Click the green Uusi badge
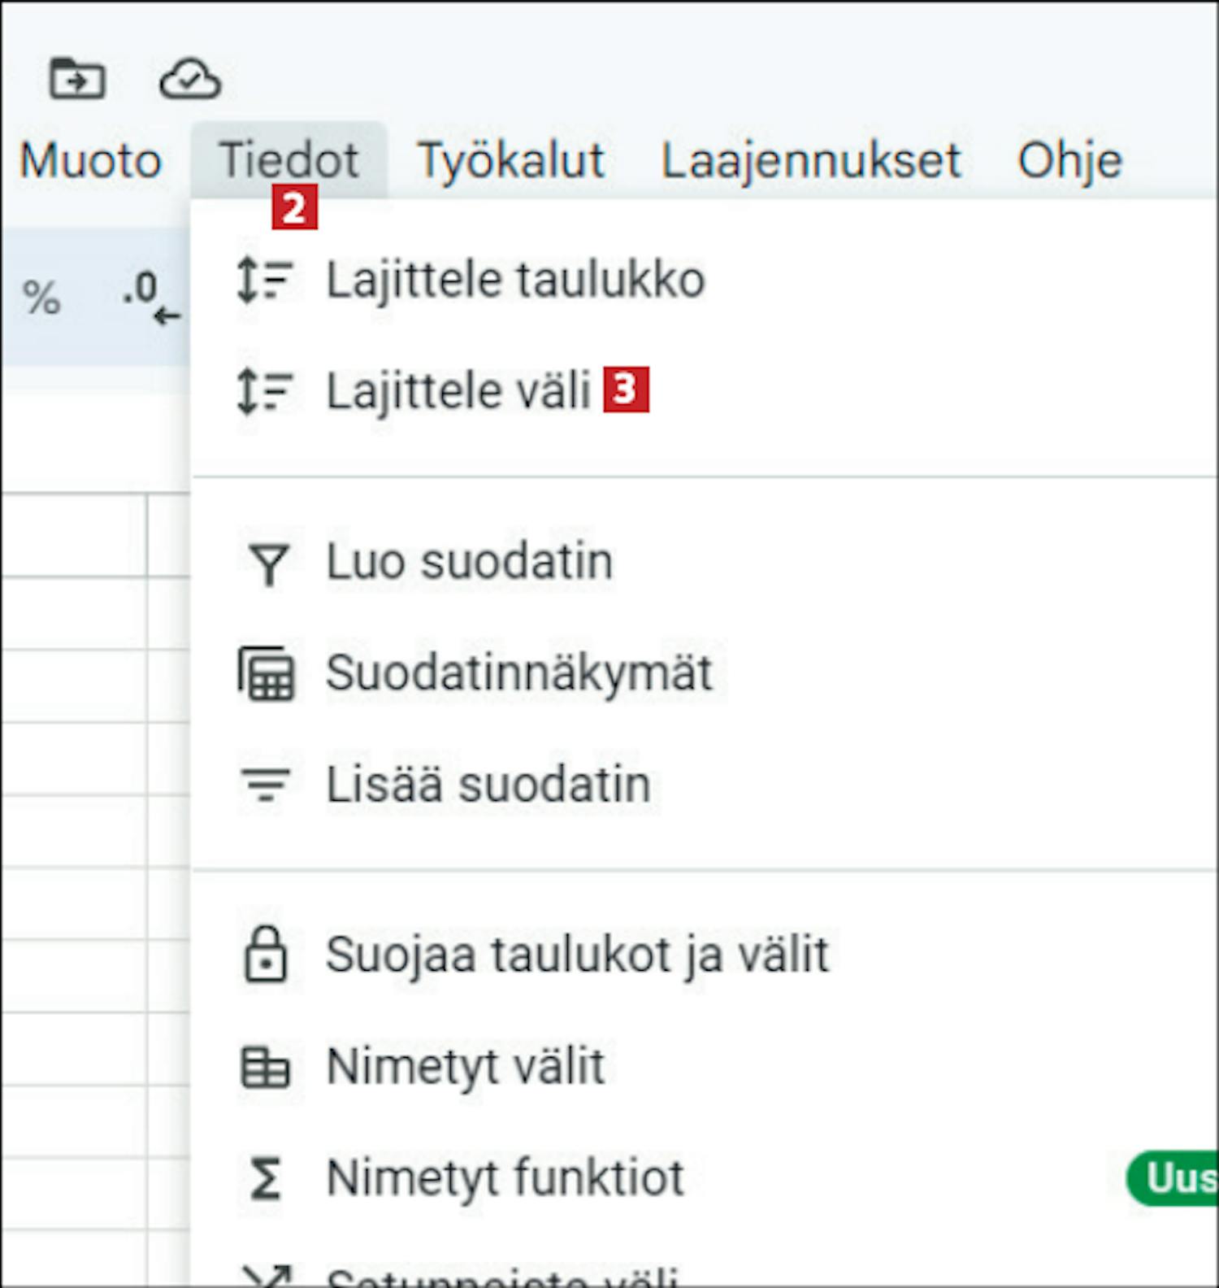The height and width of the screenshot is (1288, 1219). point(1172,1177)
